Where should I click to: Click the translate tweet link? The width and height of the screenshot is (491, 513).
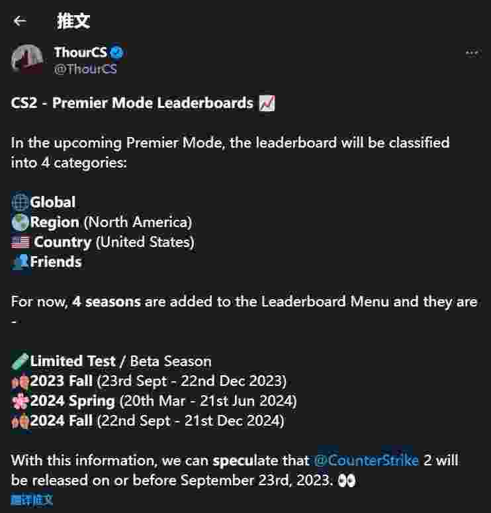32,500
